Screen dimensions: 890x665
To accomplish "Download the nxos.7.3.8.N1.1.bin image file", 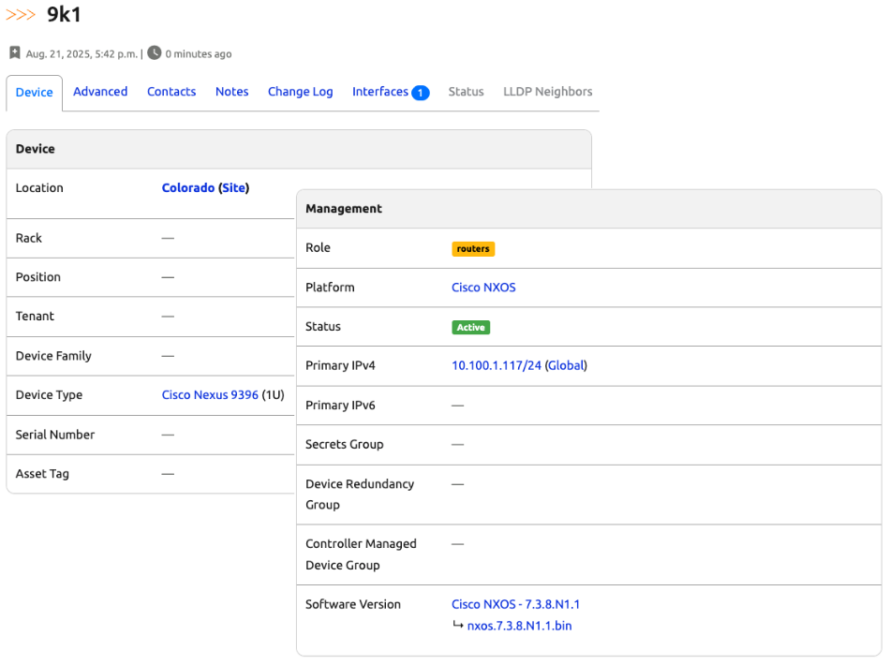I will click(x=518, y=626).
